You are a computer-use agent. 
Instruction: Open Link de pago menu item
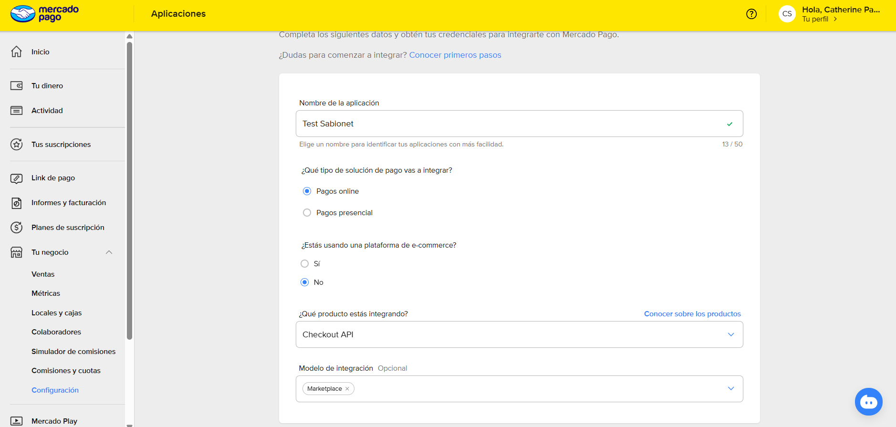(x=53, y=178)
